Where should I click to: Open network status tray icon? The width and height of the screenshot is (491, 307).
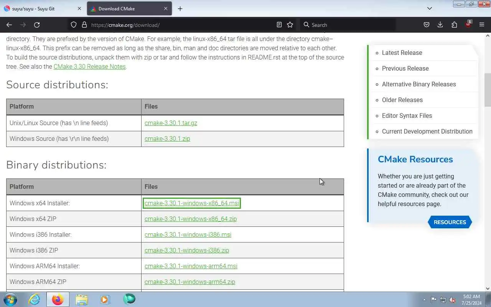443,300
